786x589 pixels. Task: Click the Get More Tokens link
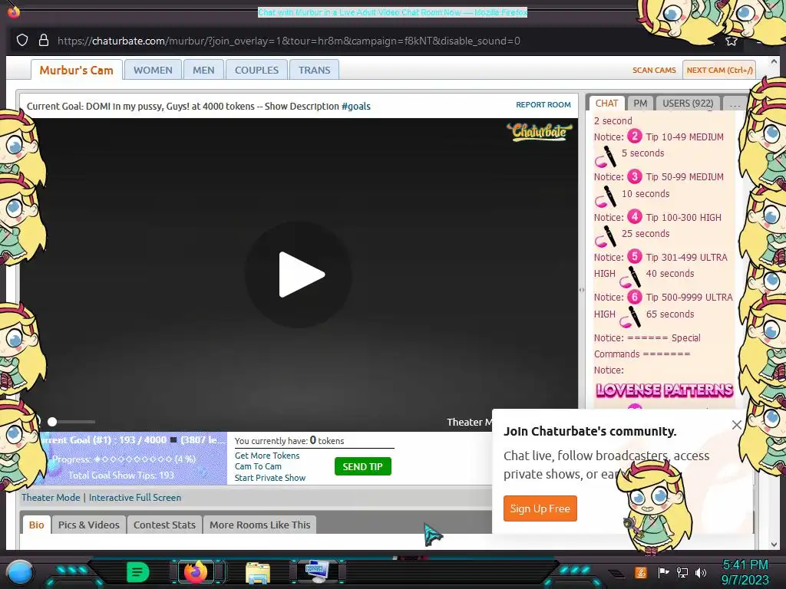[267, 456]
